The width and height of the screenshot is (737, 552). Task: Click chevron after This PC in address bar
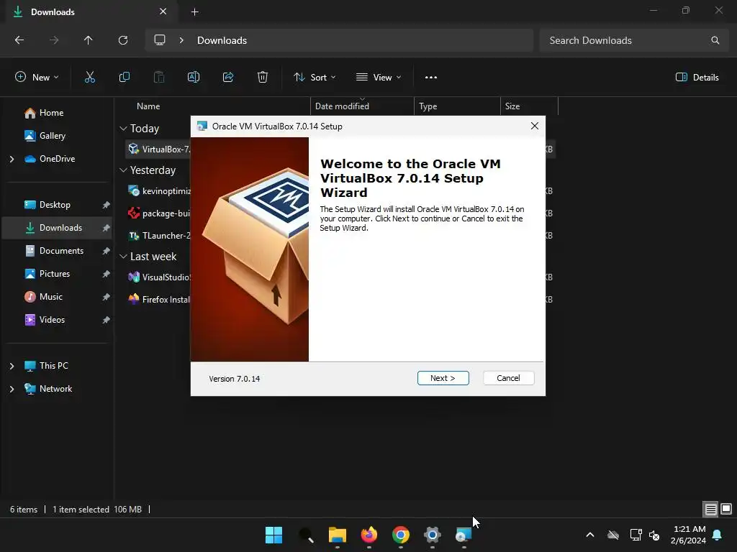(x=181, y=40)
